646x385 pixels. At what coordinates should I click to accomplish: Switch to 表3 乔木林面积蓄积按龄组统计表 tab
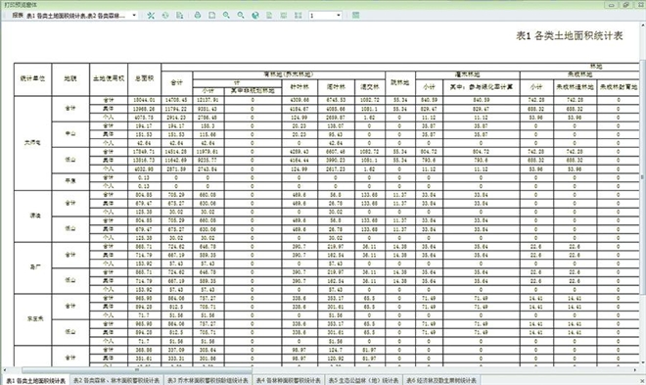pyautogui.click(x=208, y=380)
